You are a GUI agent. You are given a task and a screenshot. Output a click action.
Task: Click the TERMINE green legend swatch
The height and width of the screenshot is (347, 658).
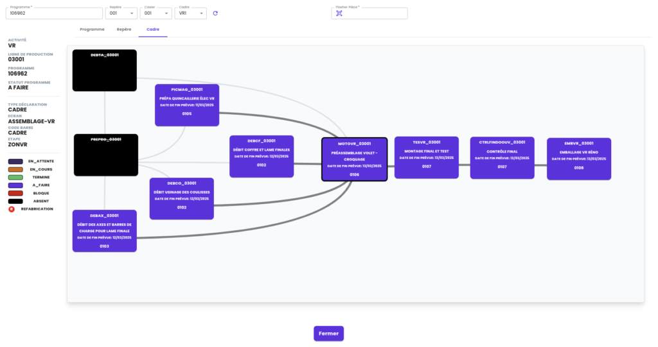coord(15,177)
